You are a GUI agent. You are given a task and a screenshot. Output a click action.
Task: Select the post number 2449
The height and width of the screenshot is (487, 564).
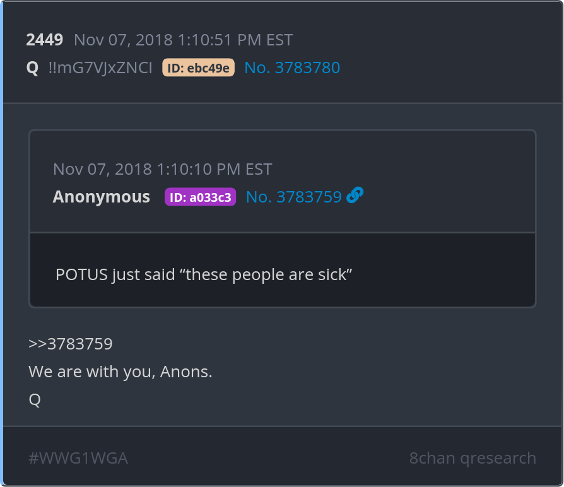tap(44, 40)
